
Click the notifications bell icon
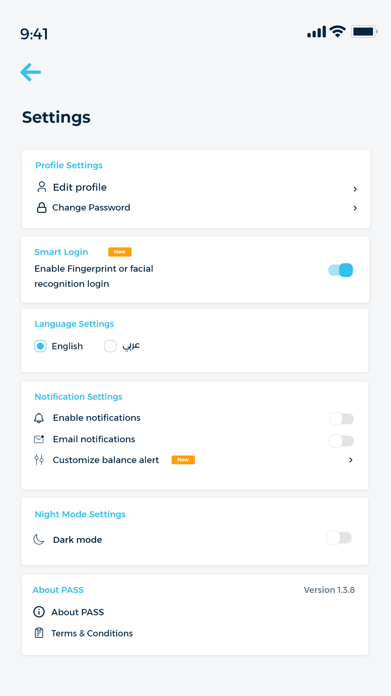click(39, 418)
